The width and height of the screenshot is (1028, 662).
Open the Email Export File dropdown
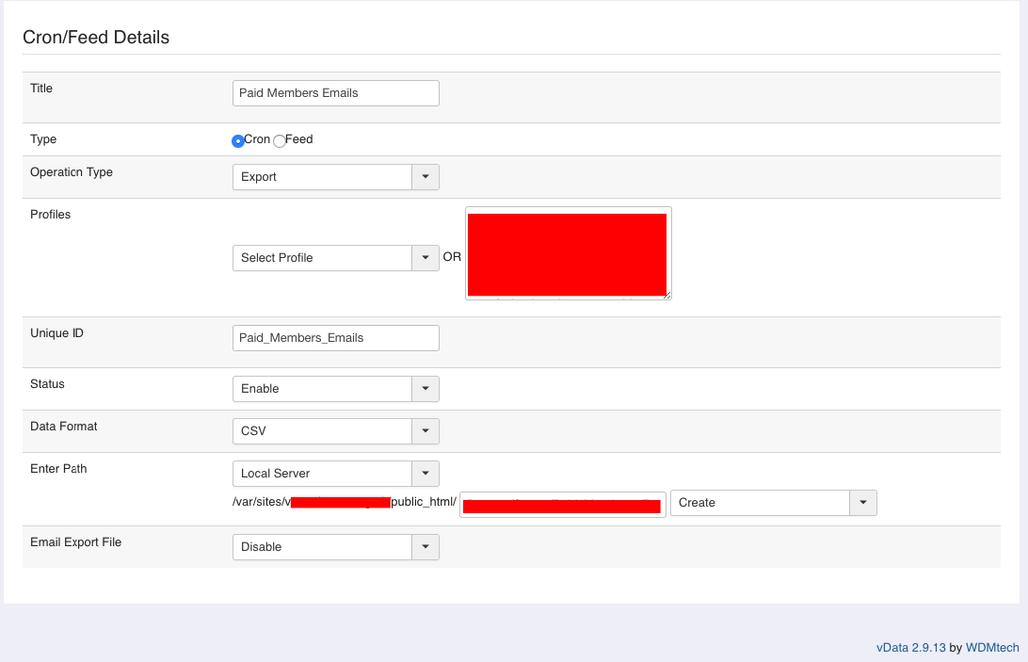pyautogui.click(x=336, y=547)
